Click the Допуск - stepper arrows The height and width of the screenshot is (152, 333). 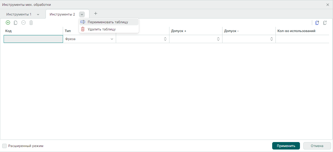272,39
